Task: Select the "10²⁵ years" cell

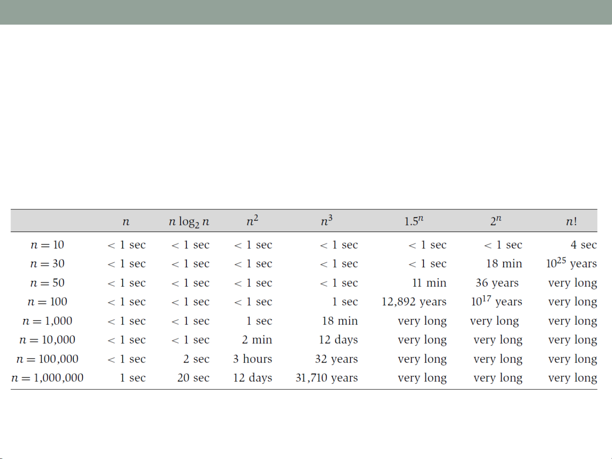Action: click(x=571, y=263)
